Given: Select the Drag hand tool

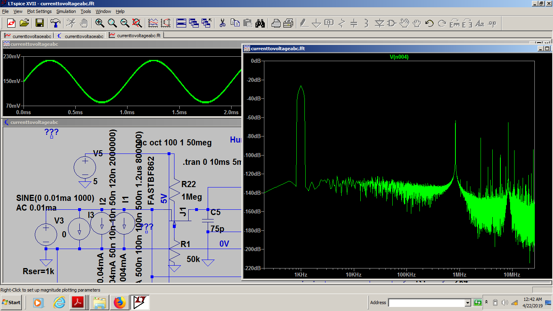Looking at the screenshot, I should point(417,23).
